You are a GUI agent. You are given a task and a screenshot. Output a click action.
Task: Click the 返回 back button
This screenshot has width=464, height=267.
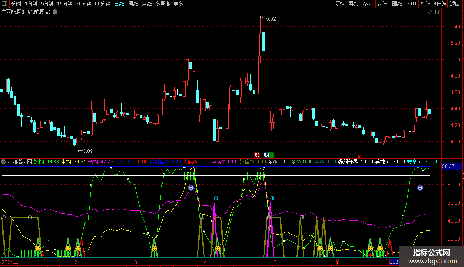455,4
